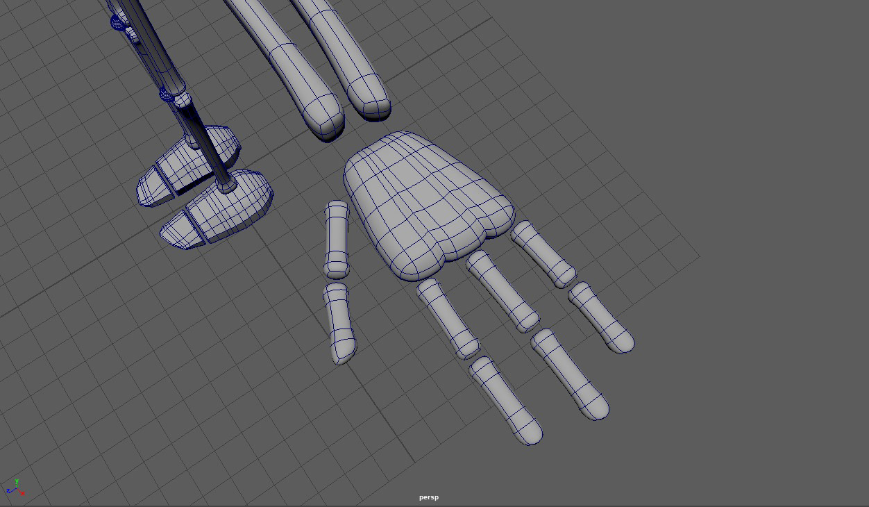The image size is (869, 507).
Task: Select base segment of finger nearest thumb
Action: click(x=448, y=318)
